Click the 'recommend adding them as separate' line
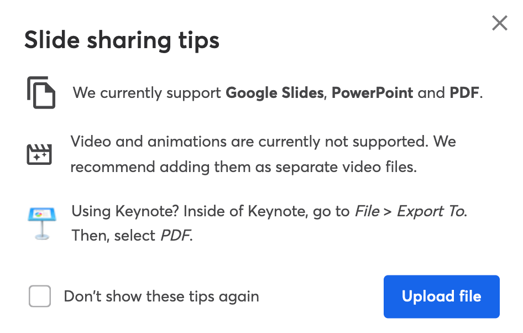523x333 pixels. (x=204, y=167)
